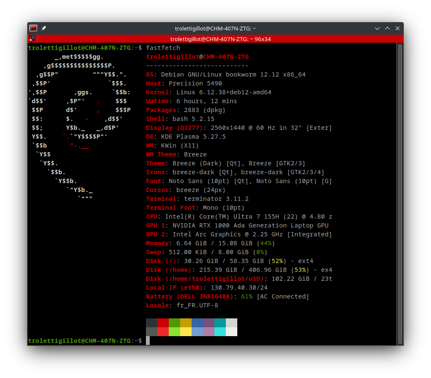431x378 pixels.
Task: Click the bright red color block
Action: [x=163, y=331]
